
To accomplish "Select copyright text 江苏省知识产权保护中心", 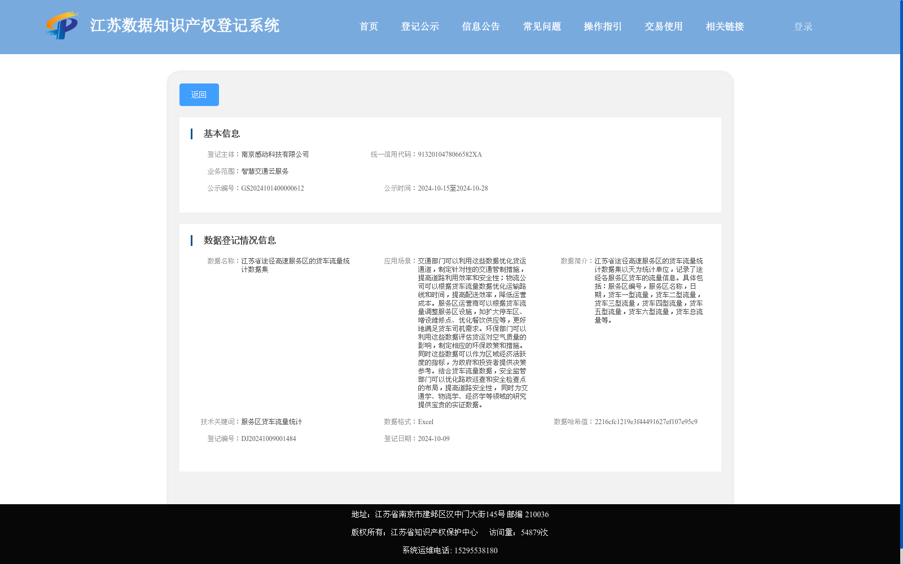I will point(434,532).
